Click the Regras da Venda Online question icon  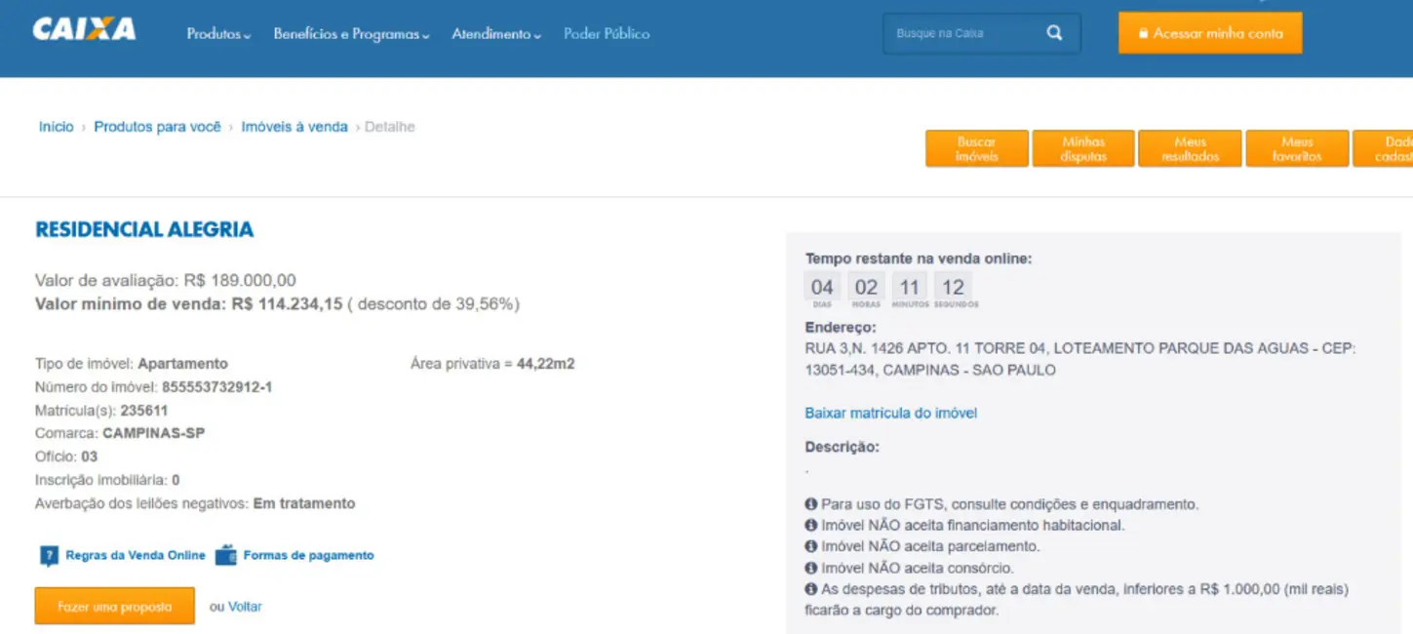49,556
